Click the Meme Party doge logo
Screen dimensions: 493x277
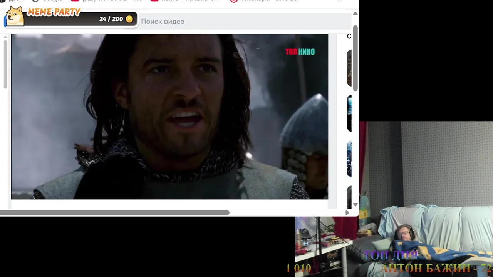[x=15, y=17]
